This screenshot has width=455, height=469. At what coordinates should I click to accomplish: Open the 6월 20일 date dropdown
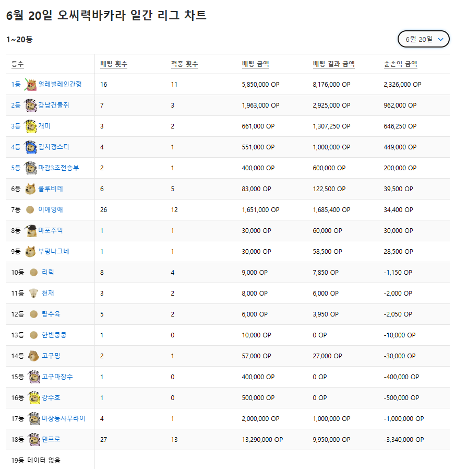(x=423, y=39)
